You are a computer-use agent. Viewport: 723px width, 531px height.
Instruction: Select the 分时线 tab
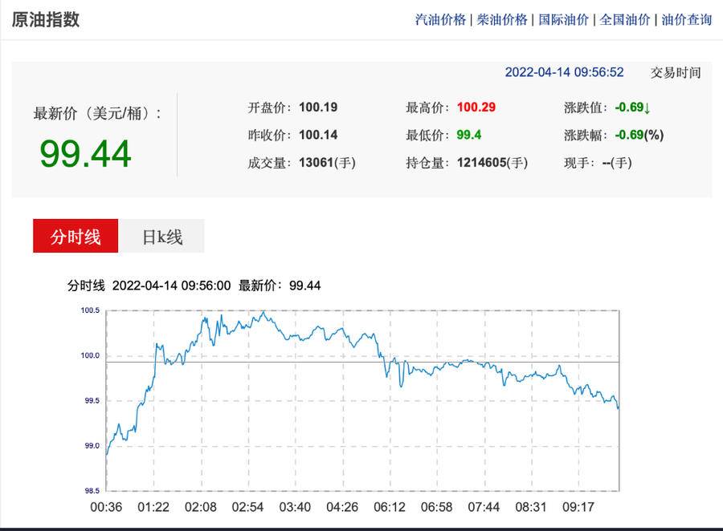[x=76, y=236]
